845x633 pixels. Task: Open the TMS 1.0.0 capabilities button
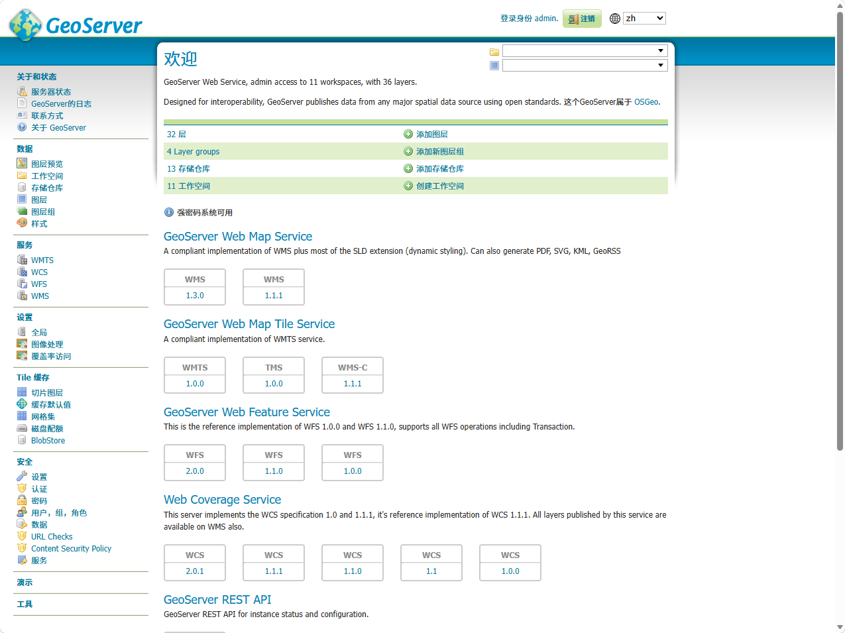(x=274, y=375)
